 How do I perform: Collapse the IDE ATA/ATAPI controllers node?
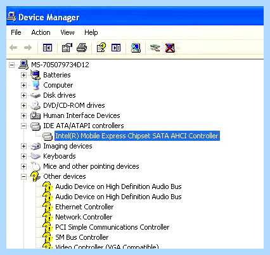coord(23,126)
